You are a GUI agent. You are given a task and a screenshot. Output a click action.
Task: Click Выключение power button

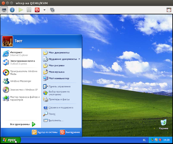pyautogui.click(x=70, y=132)
